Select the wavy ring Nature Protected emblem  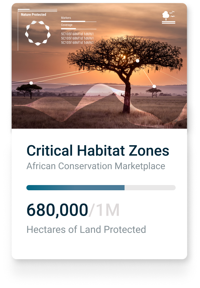[x=38, y=33]
